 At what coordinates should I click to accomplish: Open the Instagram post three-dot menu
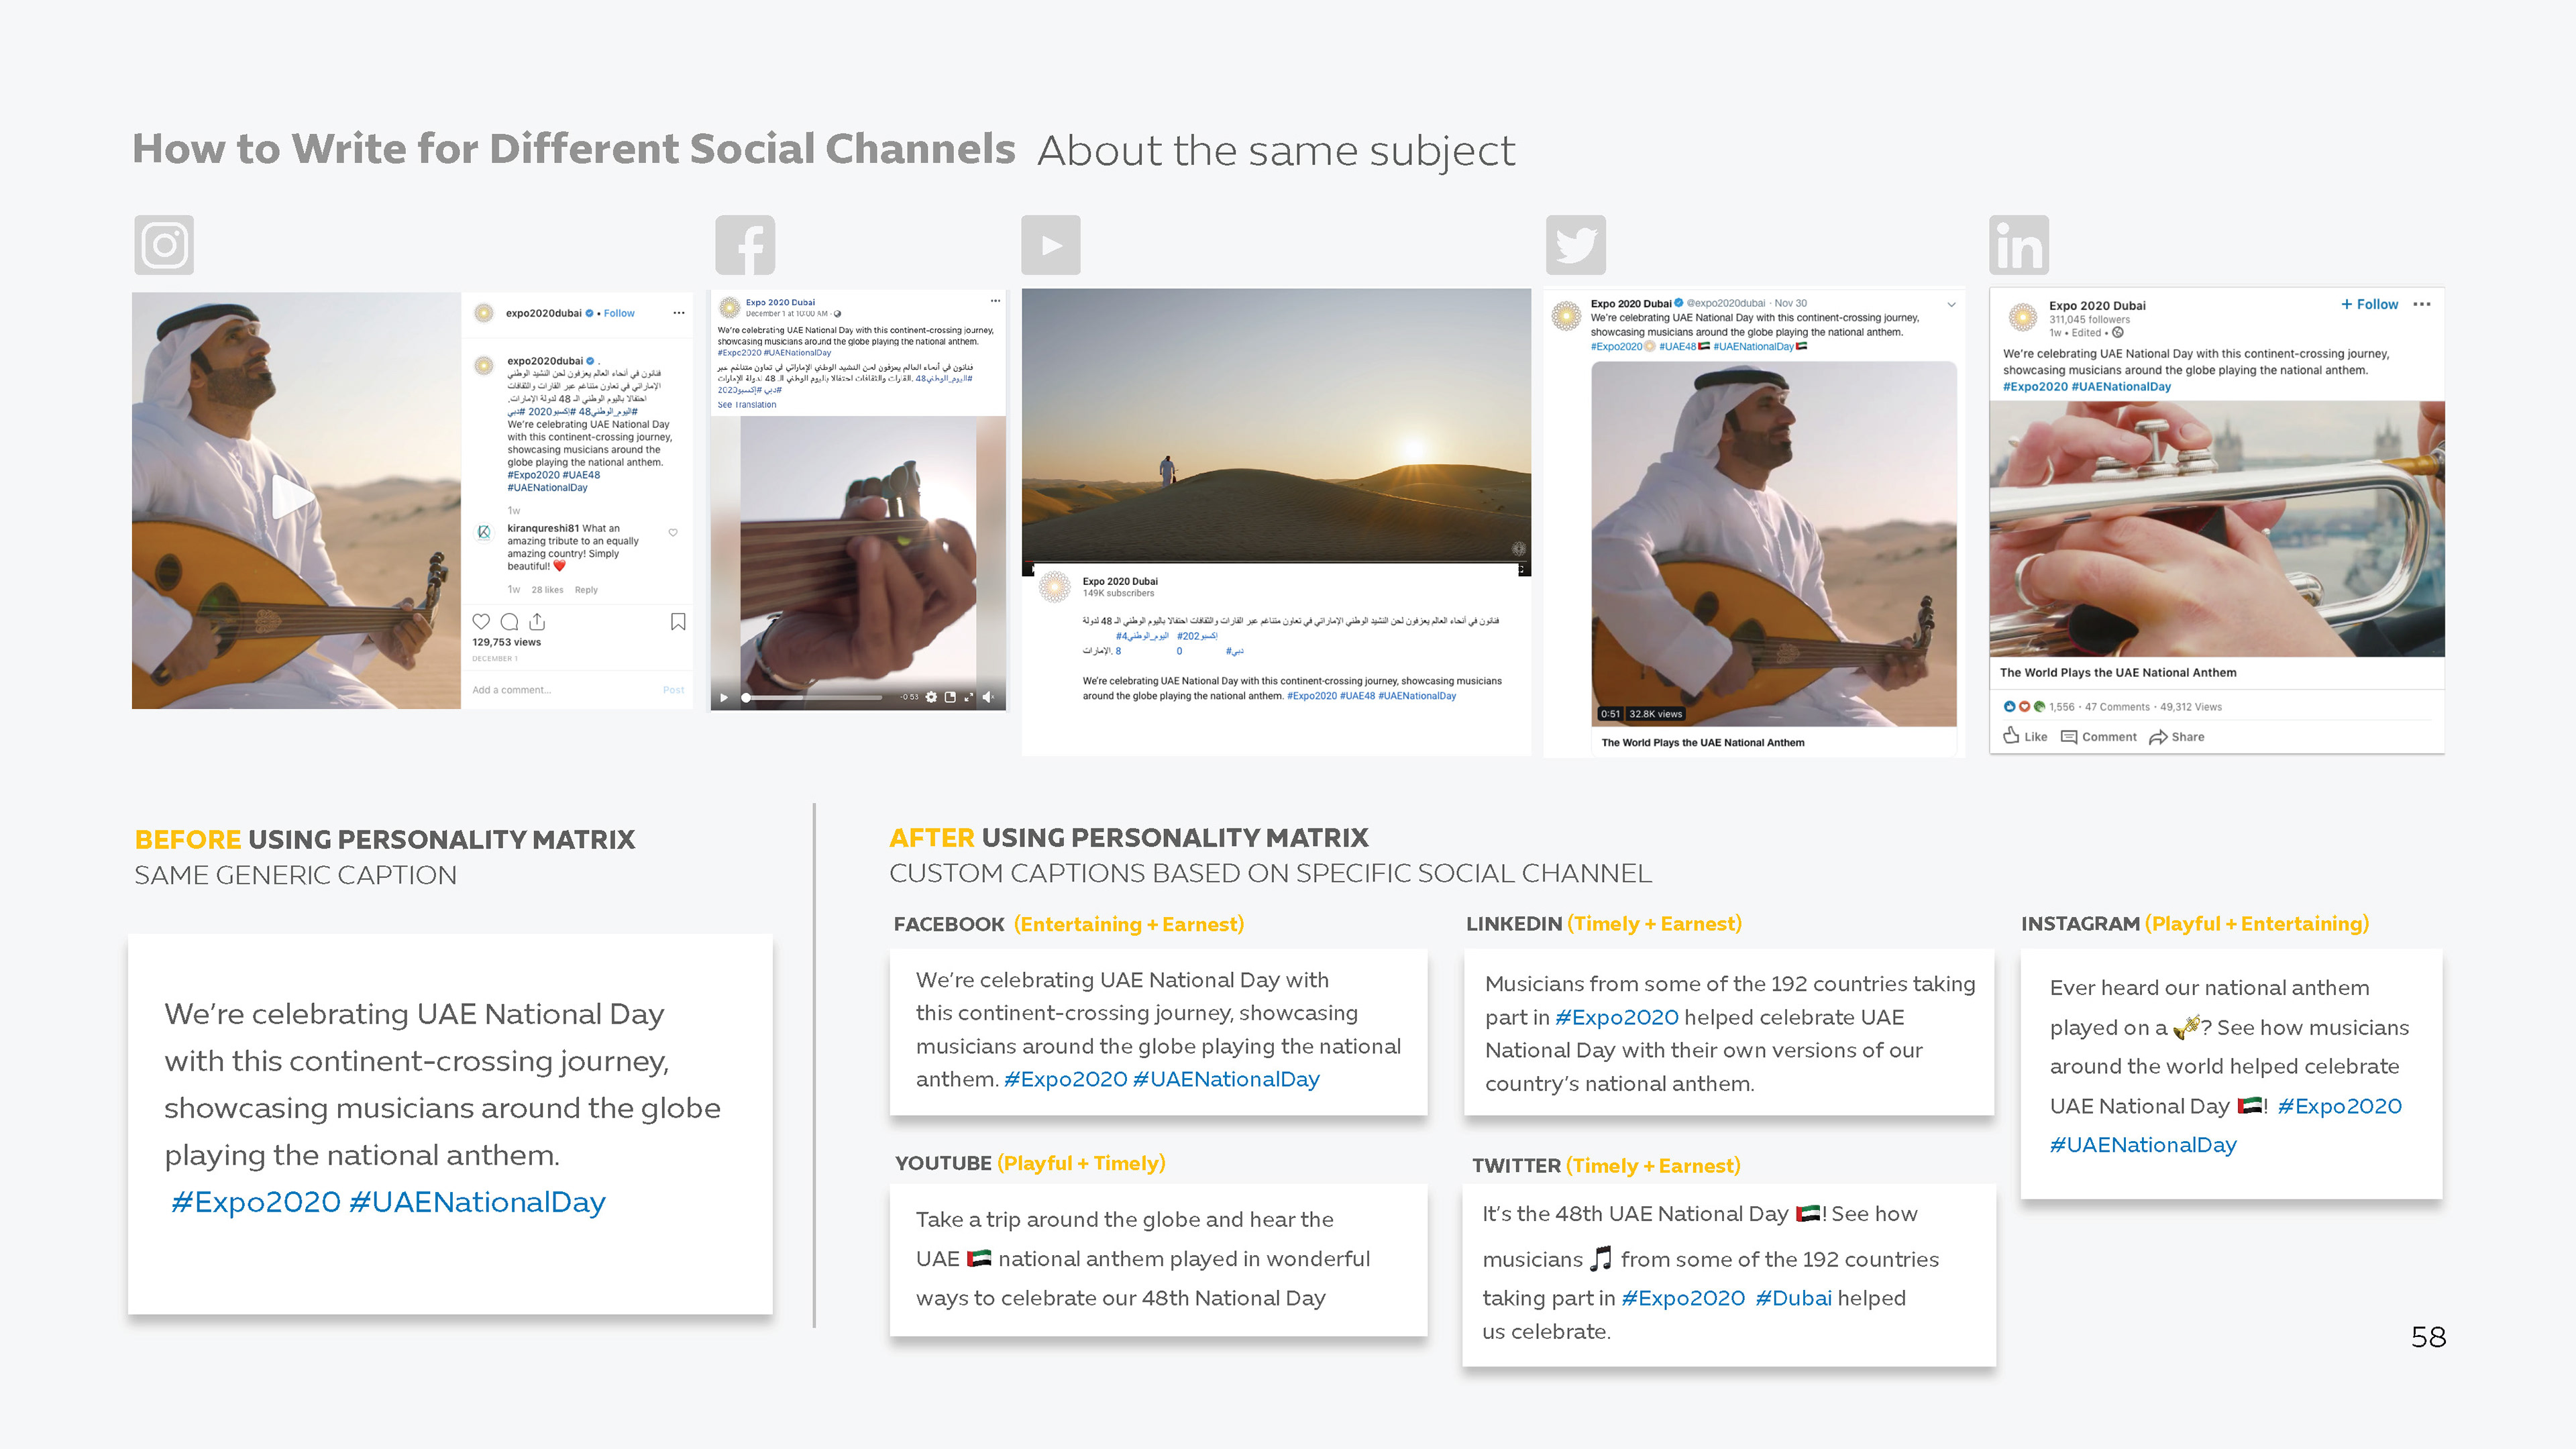point(679,313)
